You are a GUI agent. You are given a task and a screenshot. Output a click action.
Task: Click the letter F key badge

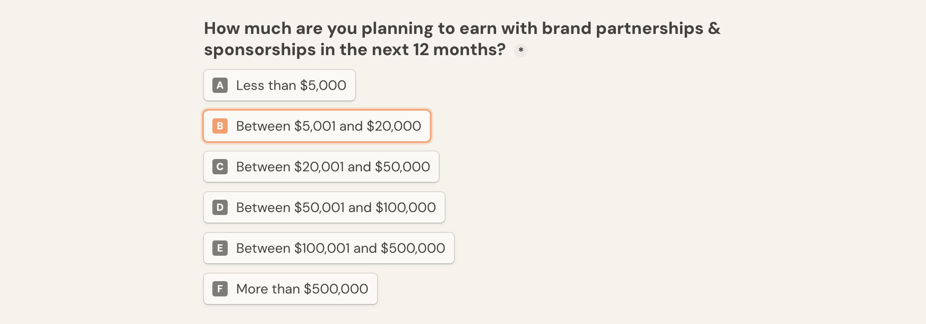[x=220, y=289]
